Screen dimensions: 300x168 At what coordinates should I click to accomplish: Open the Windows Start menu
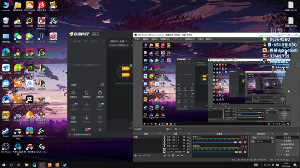(3, 165)
